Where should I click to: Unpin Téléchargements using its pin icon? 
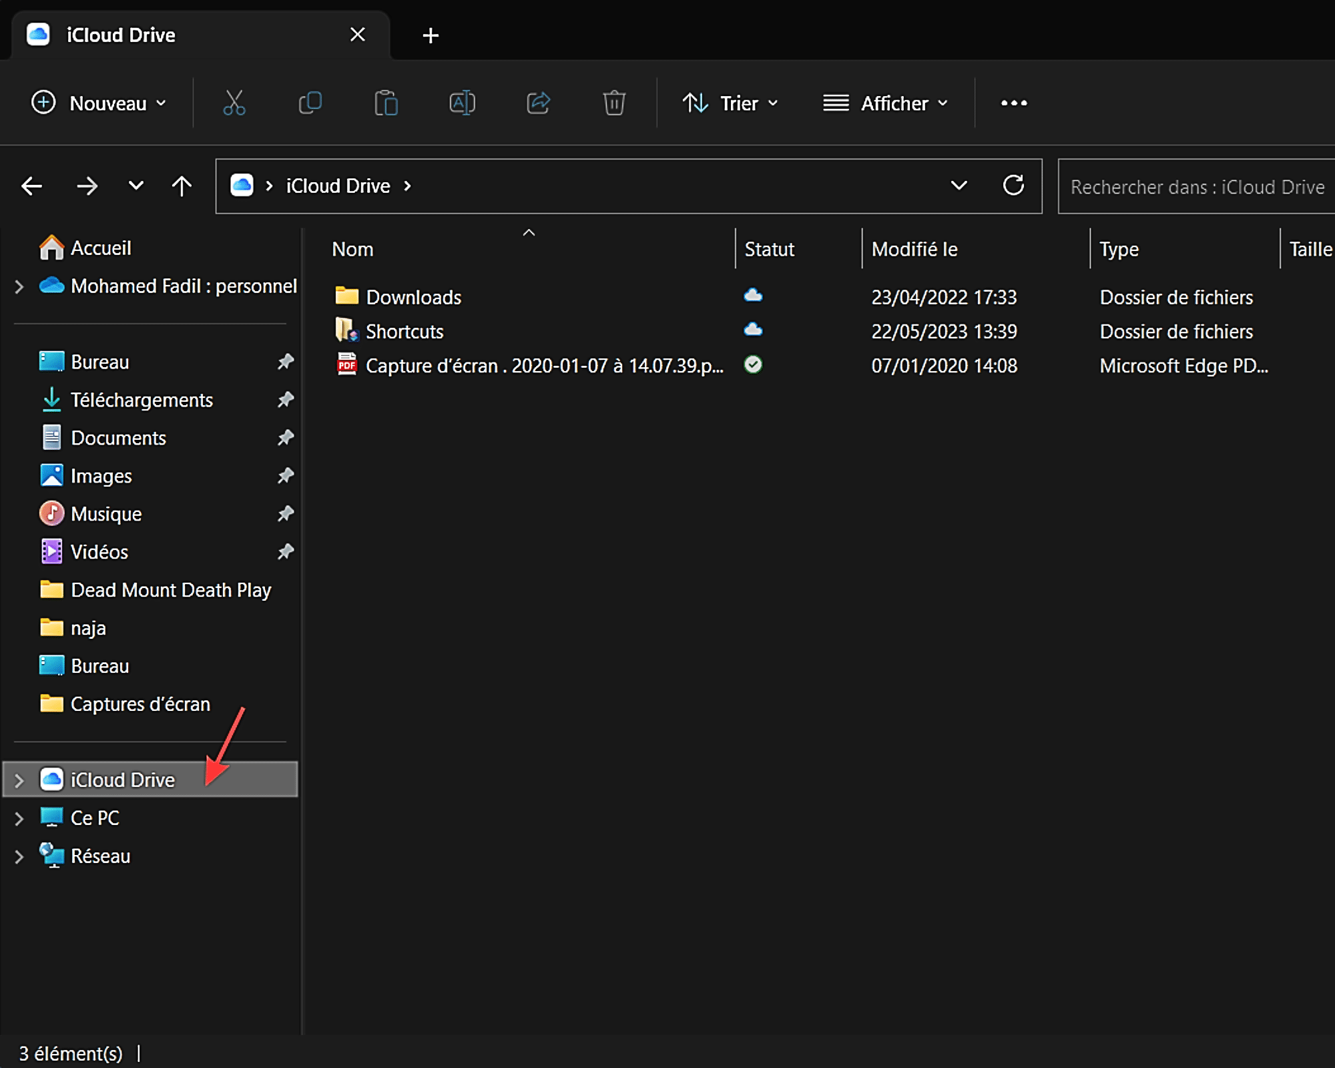pos(286,400)
